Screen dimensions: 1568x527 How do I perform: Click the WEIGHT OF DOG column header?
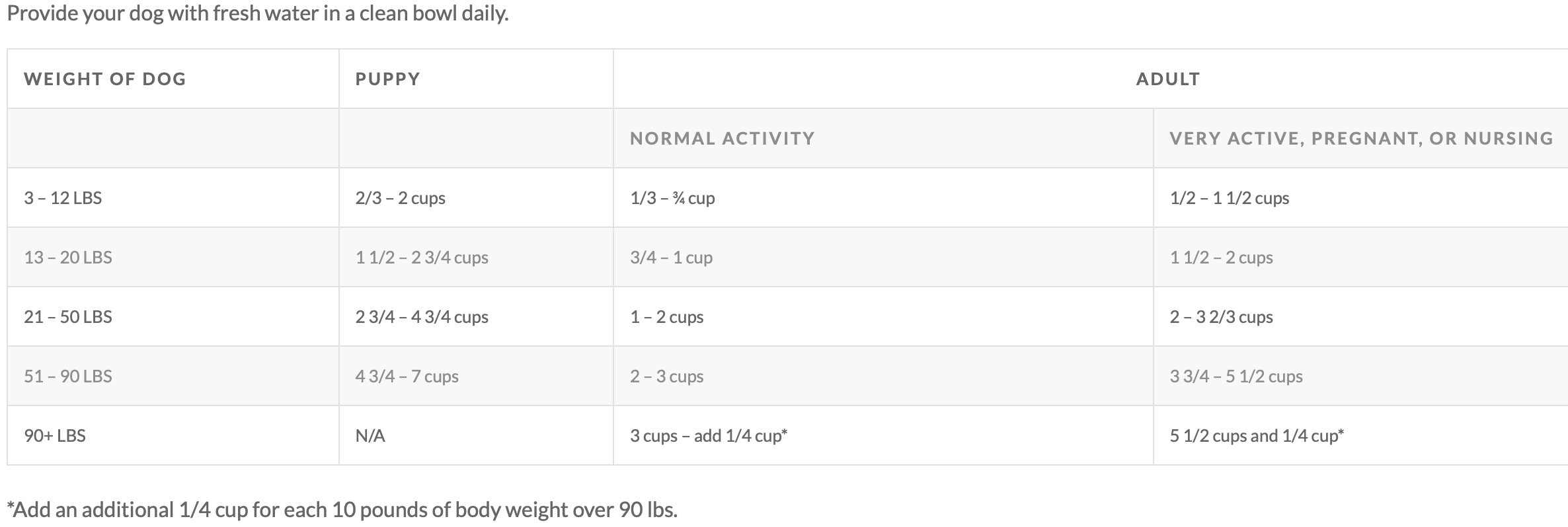click(x=105, y=79)
